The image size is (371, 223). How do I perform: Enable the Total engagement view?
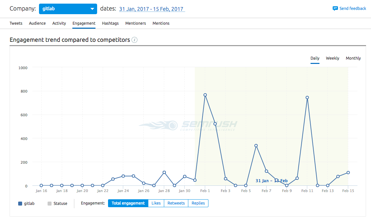[128, 203]
